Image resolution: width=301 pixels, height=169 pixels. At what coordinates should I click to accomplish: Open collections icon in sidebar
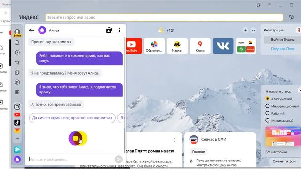[17, 72]
